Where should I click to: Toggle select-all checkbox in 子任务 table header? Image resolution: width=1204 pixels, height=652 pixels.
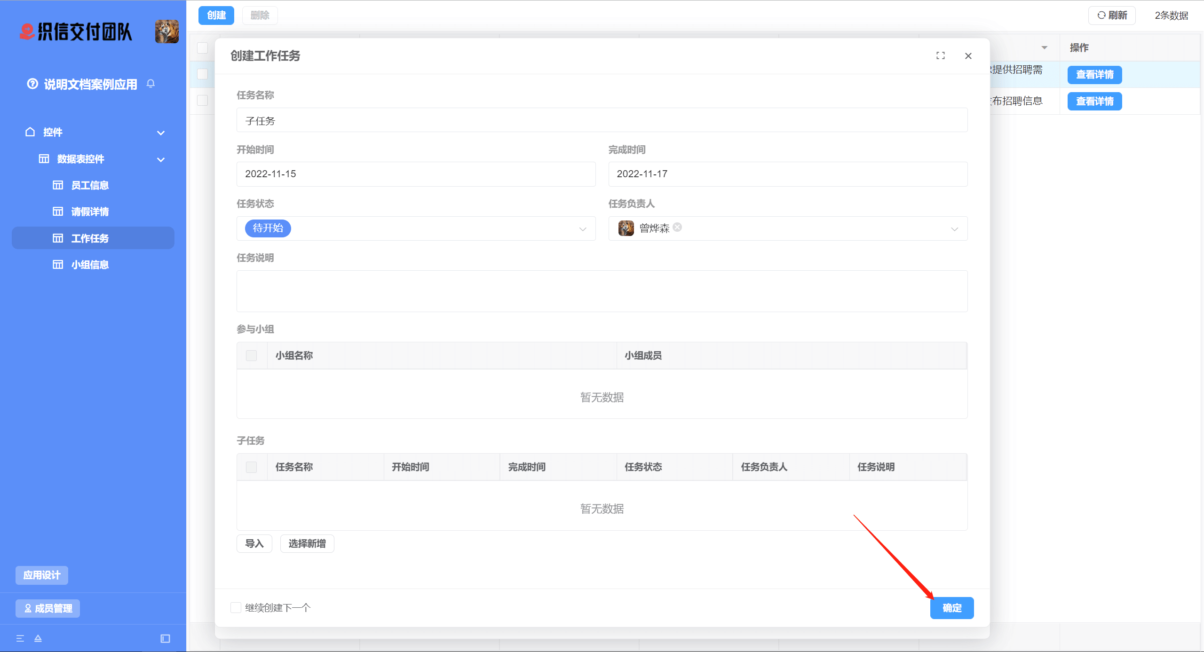tap(252, 467)
